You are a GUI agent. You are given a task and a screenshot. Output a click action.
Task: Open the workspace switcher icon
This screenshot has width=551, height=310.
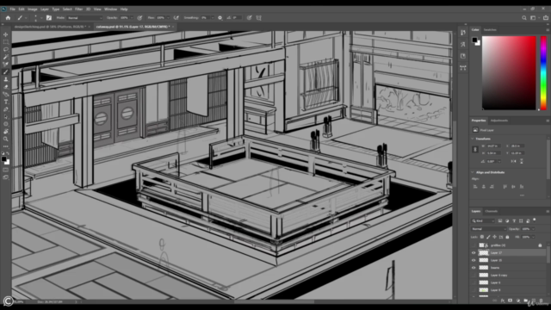pos(533,17)
